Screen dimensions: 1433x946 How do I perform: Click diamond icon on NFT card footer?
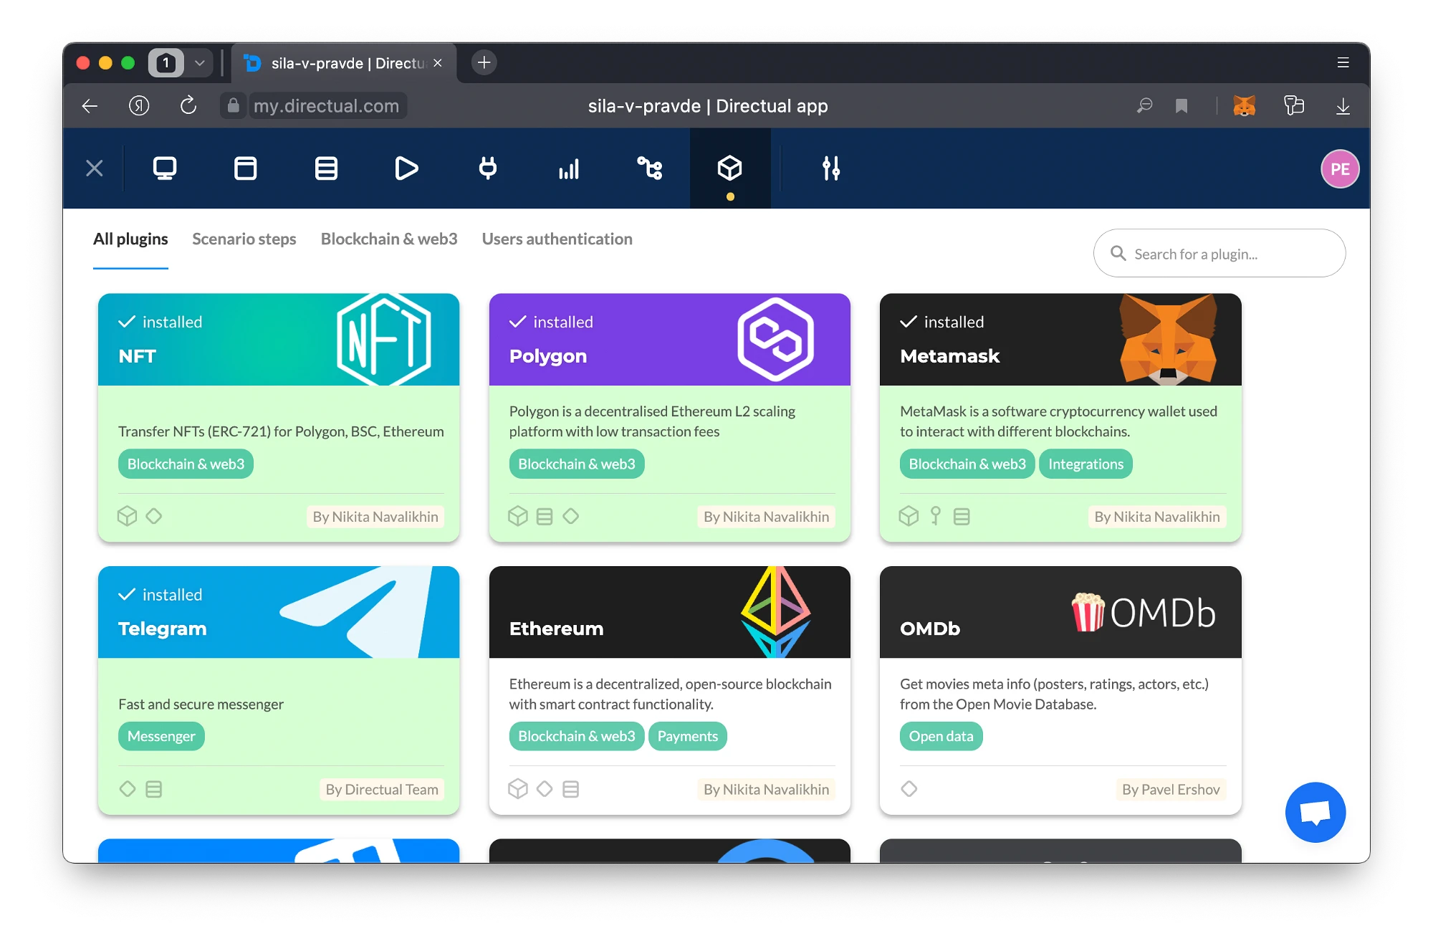(x=154, y=516)
